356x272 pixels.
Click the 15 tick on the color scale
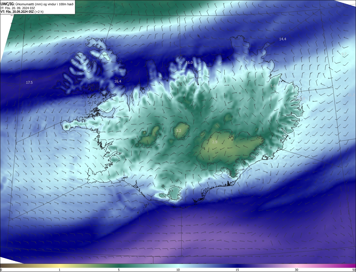point(237,270)
